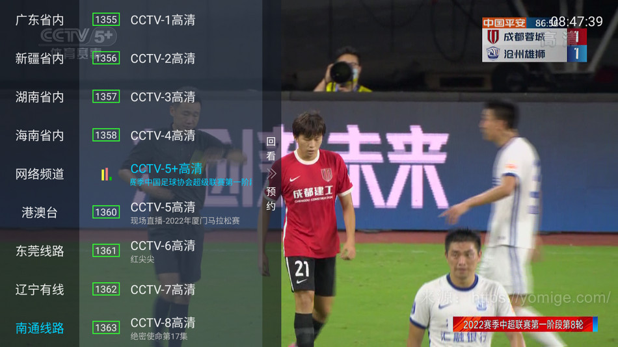Viewport: 618px width, 347px height.
Task: Click the 1361 channel number badge
Action: pyautogui.click(x=106, y=250)
